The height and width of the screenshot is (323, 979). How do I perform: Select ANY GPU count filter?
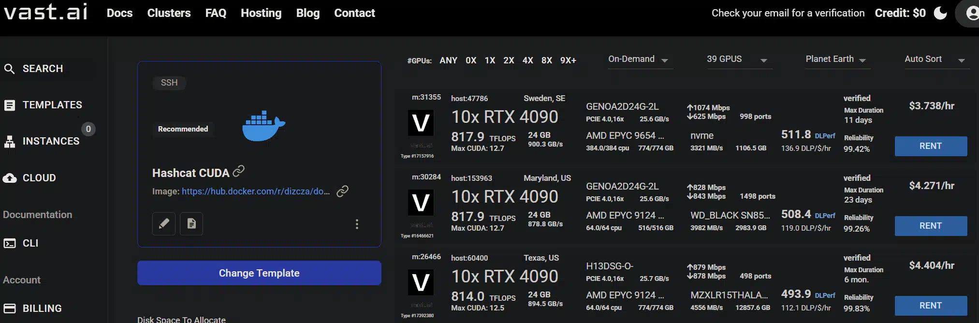tap(448, 60)
